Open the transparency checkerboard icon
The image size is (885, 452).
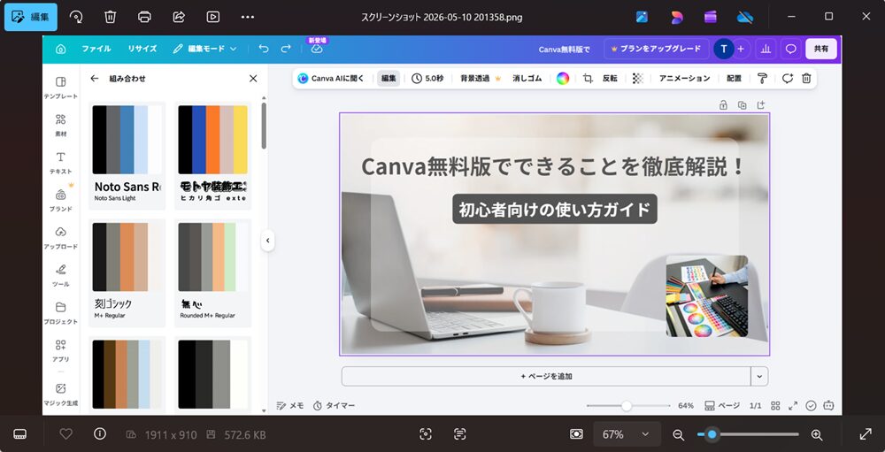638,79
